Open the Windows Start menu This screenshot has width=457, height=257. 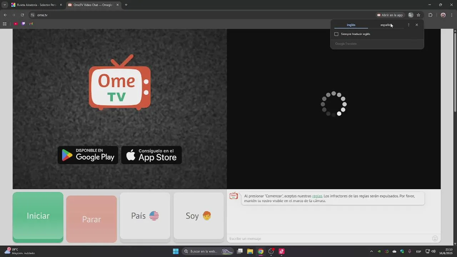point(176,251)
